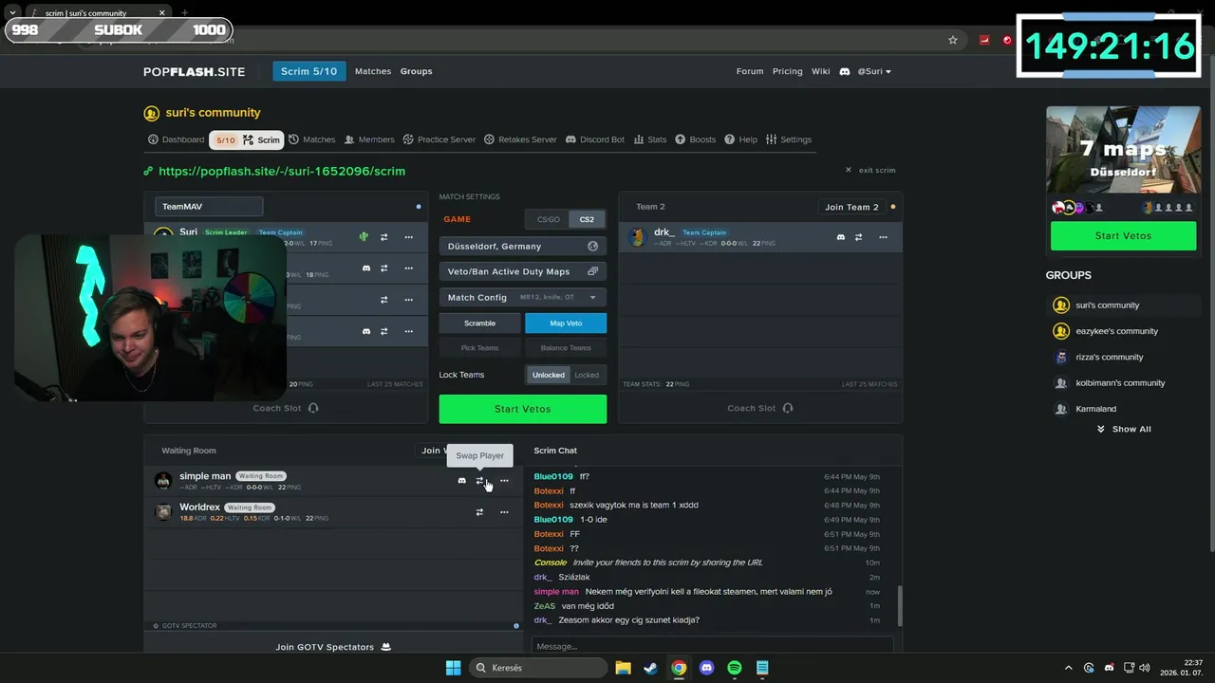Click cactus icon in Suri's row

click(364, 237)
